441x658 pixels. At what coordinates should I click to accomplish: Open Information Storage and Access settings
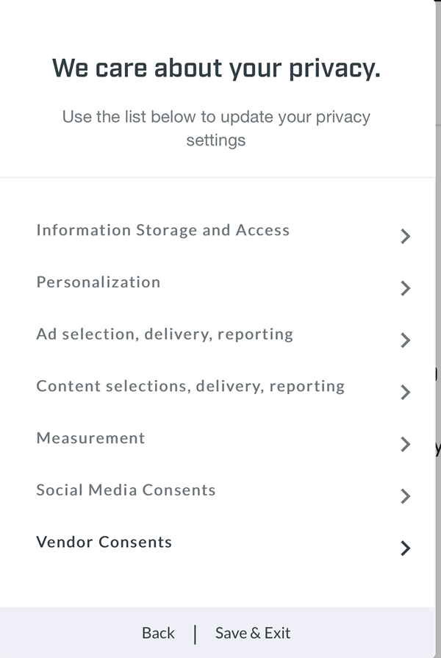point(162,230)
